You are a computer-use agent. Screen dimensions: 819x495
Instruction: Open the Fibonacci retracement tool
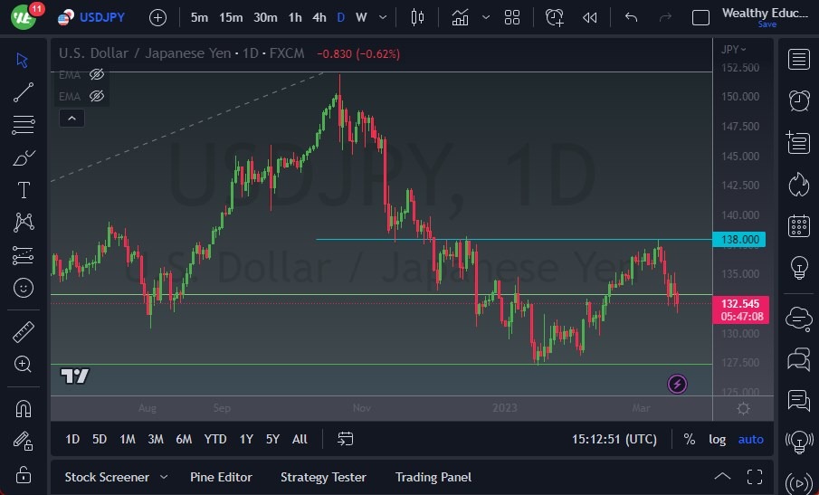24,125
